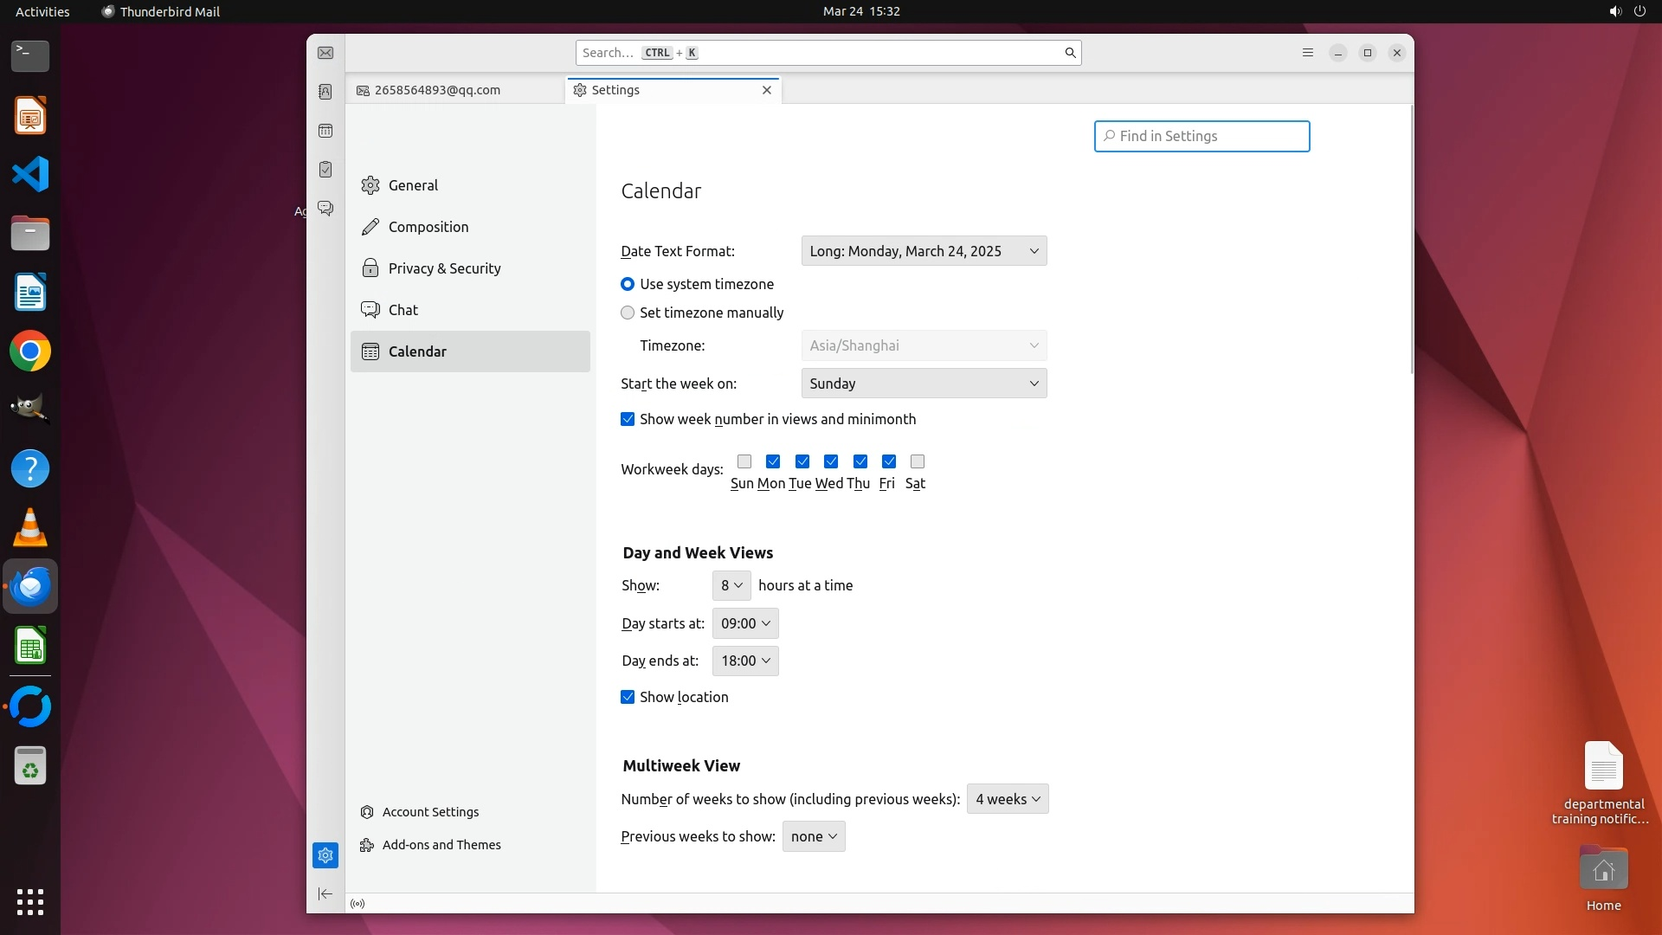The image size is (1662, 935).
Task: Select Set timezone manually radio button
Action: (628, 313)
